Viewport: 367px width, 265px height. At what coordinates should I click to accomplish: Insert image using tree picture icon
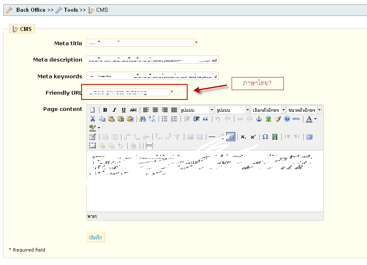(268, 119)
